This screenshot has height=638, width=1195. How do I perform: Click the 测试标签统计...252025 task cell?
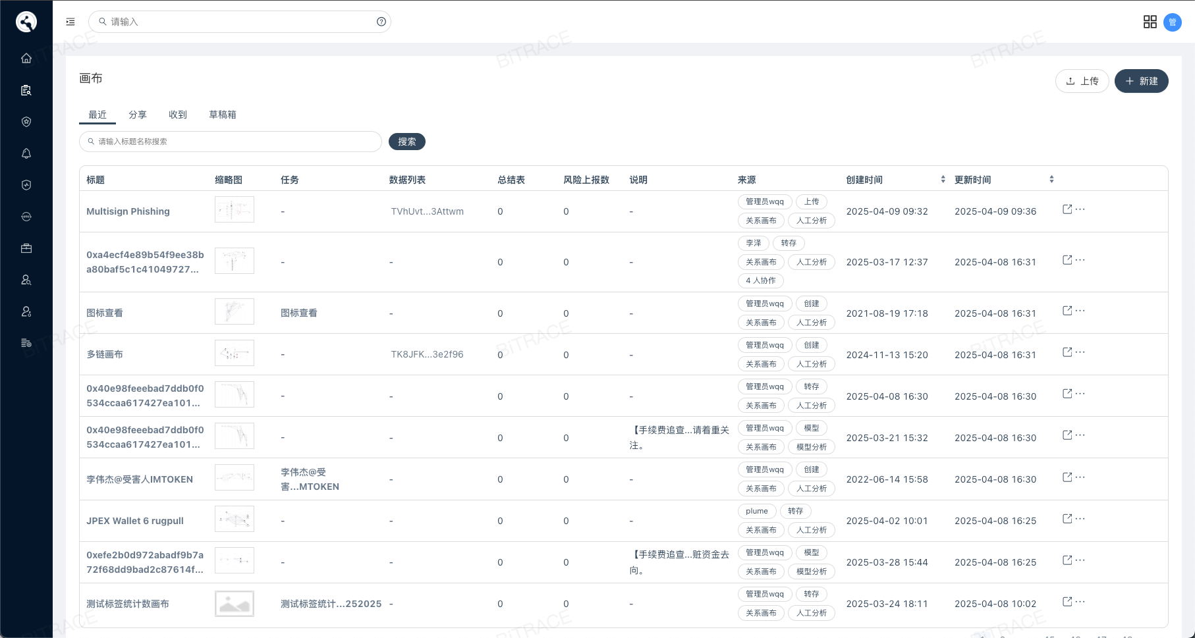(331, 604)
